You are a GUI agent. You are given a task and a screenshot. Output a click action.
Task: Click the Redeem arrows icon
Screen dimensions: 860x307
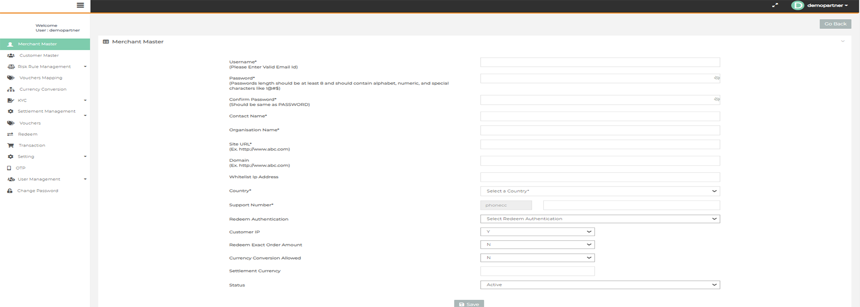coord(10,134)
